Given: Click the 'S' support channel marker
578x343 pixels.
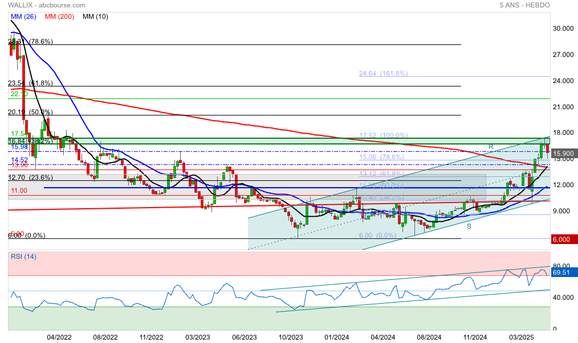Looking at the screenshot, I should point(469,227).
